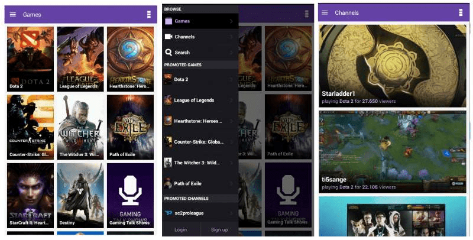This screenshot has width=473, height=240.
Task: Open the third channel stream preview
Action: [x=393, y=216]
